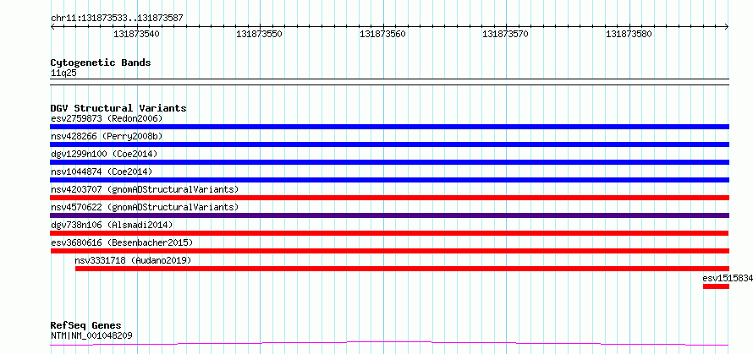Open the DGV Structural Variants track heading

(118, 108)
